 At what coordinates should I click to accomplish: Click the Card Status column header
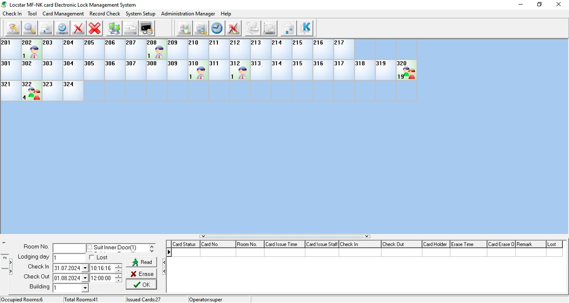click(186, 244)
